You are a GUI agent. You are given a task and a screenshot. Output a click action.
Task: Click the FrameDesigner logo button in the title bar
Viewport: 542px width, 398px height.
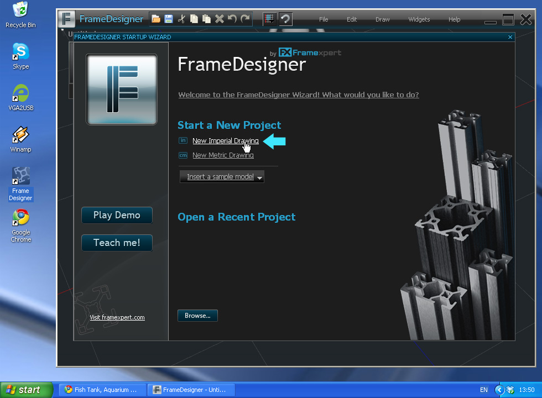(x=66, y=19)
